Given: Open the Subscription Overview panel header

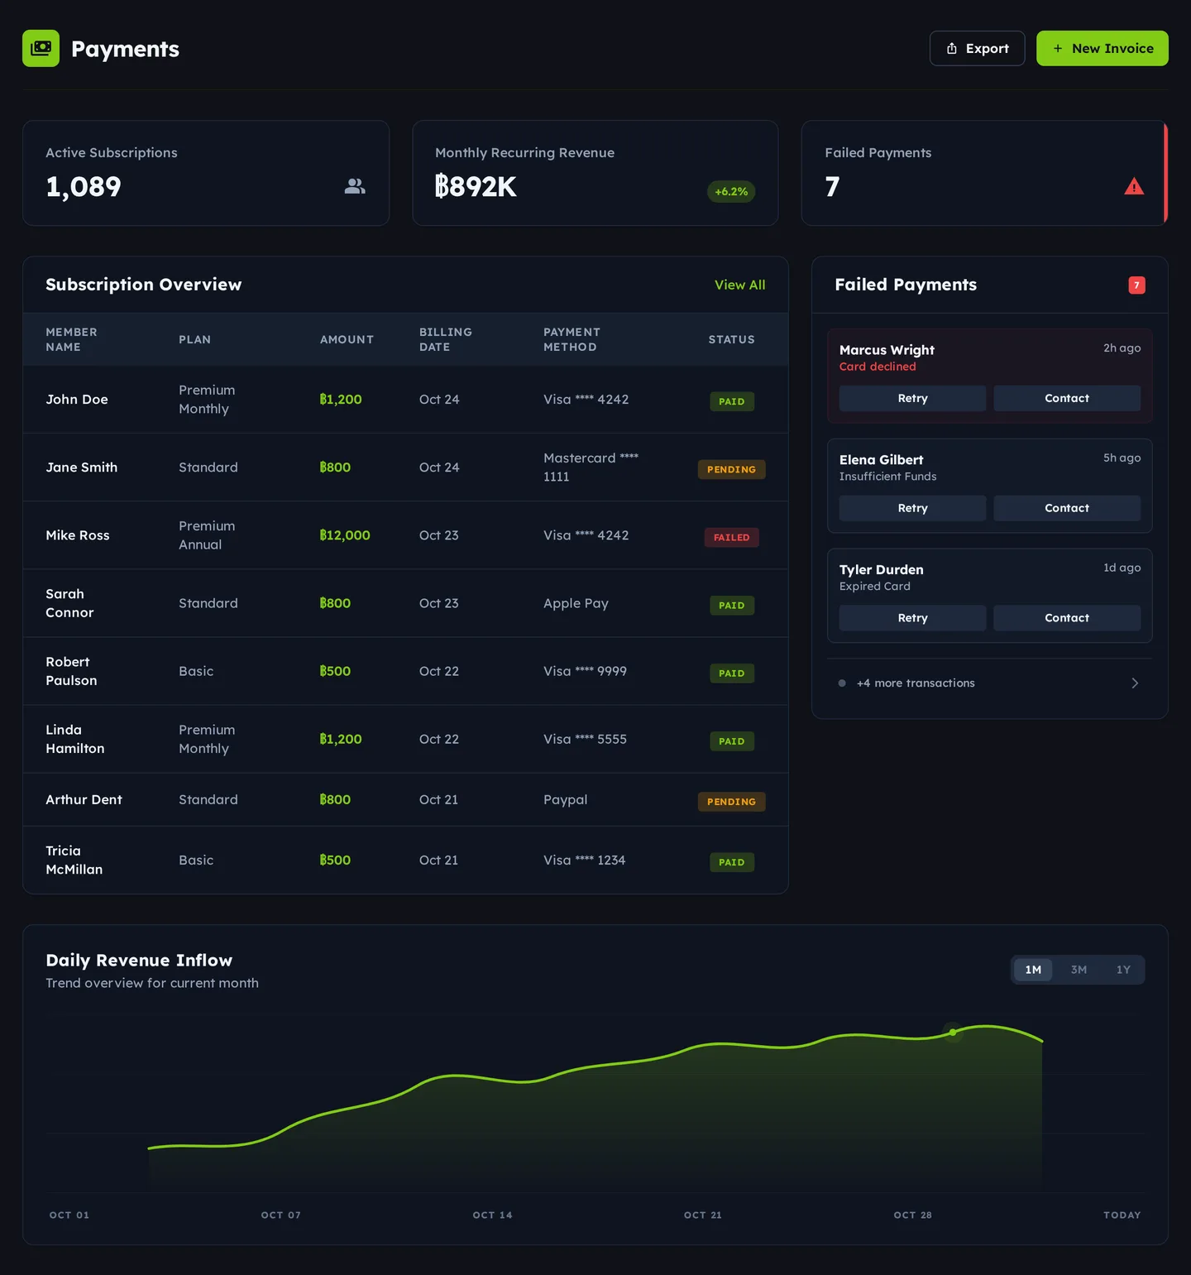Looking at the screenshot, I should click(x=143, y=284).
